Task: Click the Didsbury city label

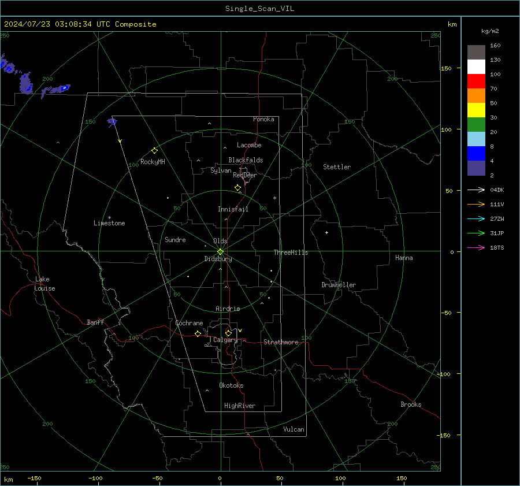Action: click(x=218, y=259)
